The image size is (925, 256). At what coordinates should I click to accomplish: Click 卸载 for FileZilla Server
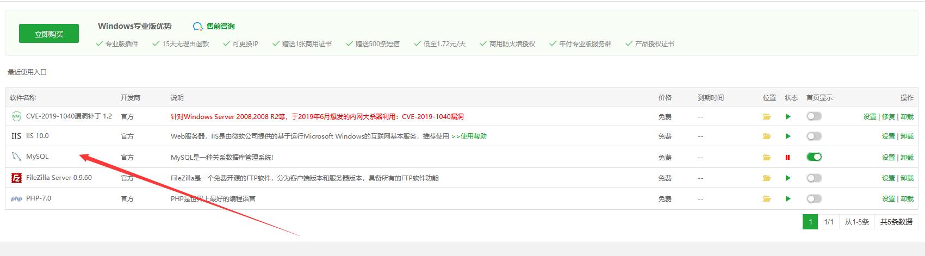[907, 178]
